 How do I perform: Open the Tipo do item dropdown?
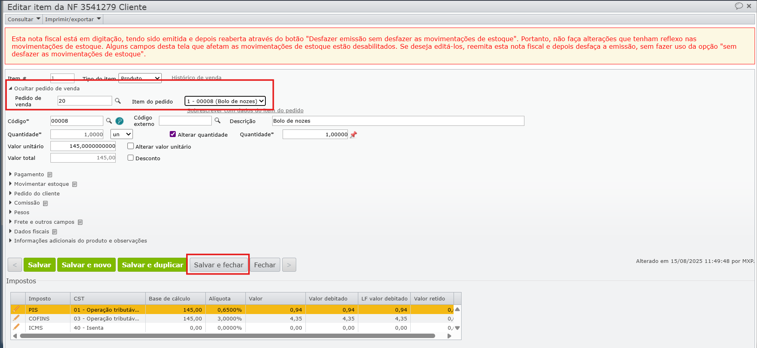[140, 78]
